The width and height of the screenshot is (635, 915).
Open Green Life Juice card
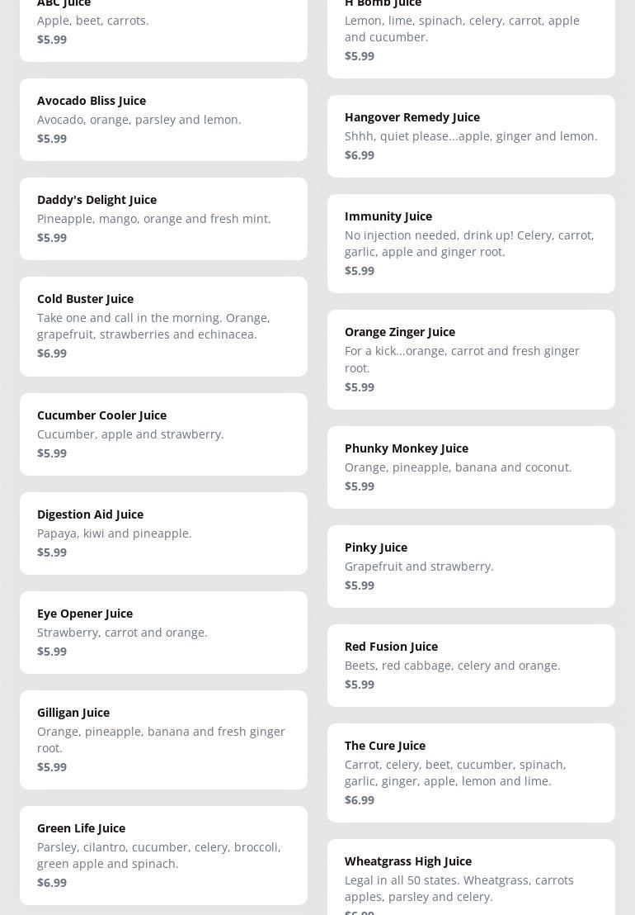point(163,856)
